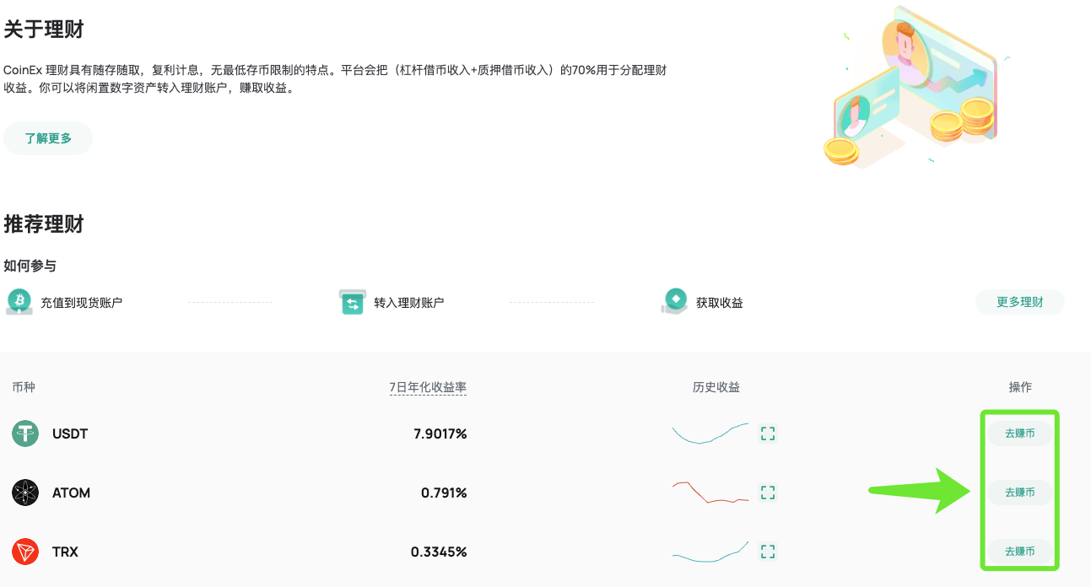Expand the USDT history chart icon
The width and height of the screenshot is (1091, 587).
(767, 434)
